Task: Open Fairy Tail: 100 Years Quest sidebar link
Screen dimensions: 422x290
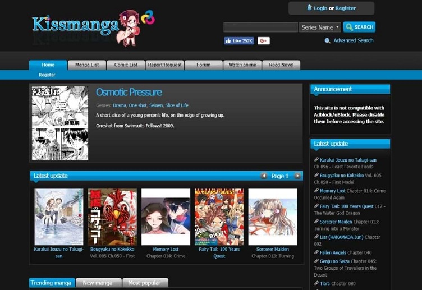Action: (347, 206)
